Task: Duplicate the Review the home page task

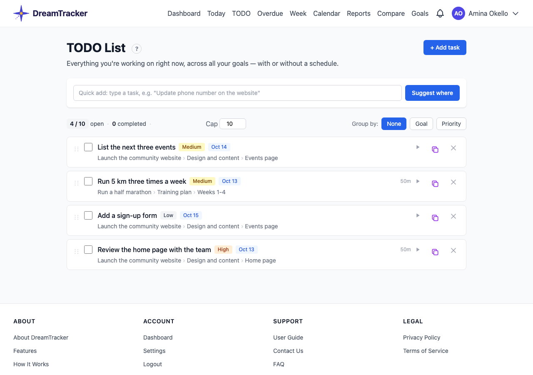Action: 435,252
